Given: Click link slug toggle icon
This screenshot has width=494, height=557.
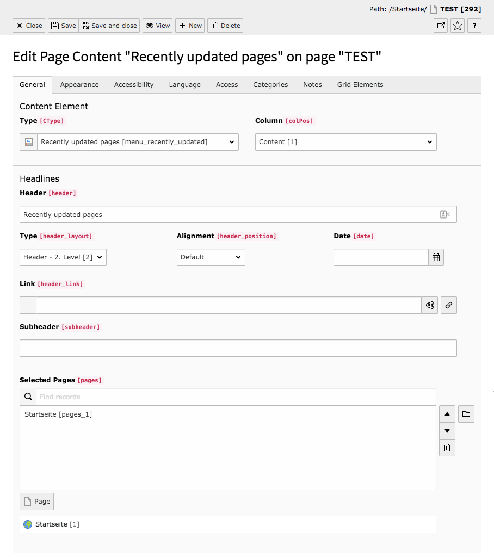Looking at the screenshot, I should point(430,305).
